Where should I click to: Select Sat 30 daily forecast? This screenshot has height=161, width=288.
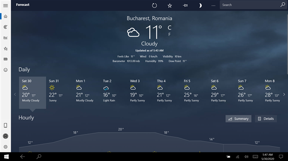[x=32, y=92]
